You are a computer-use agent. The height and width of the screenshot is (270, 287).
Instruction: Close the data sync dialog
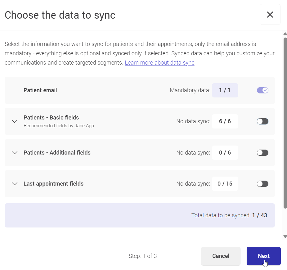click(270, 14)
